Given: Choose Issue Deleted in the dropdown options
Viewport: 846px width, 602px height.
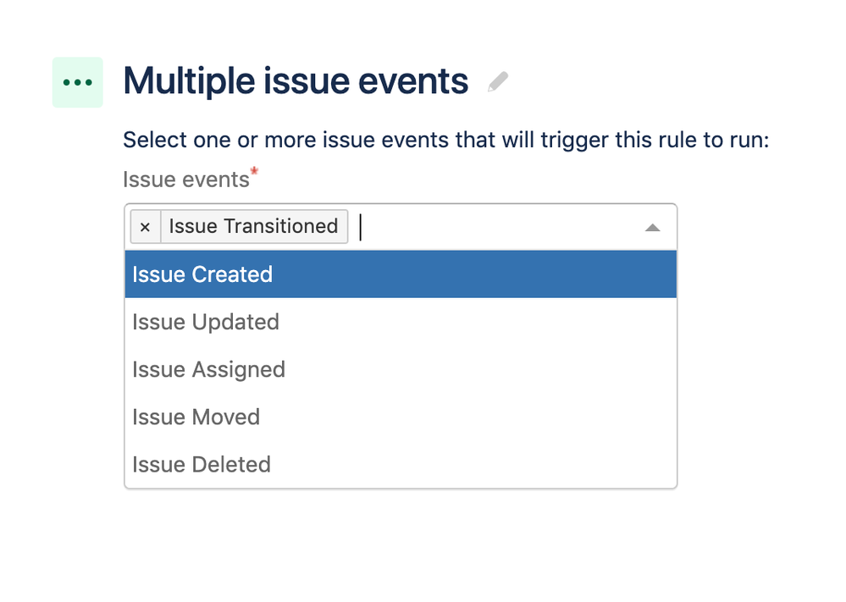Looking at the screenshot, I should click(201, 464).
